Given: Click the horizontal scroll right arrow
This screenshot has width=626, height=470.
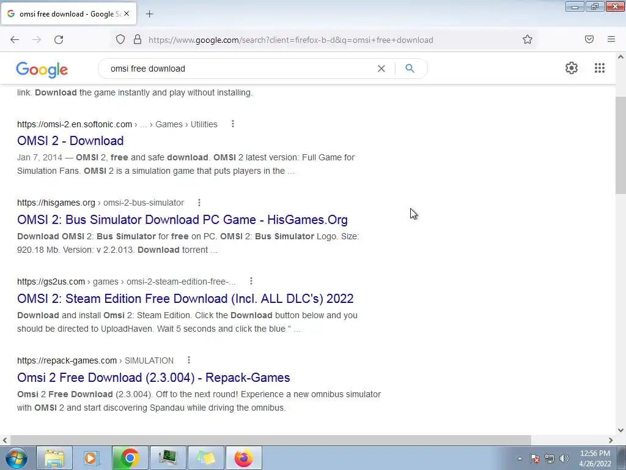Looking at the screenshot, I should pyautogui.click(x=611, y=440).
